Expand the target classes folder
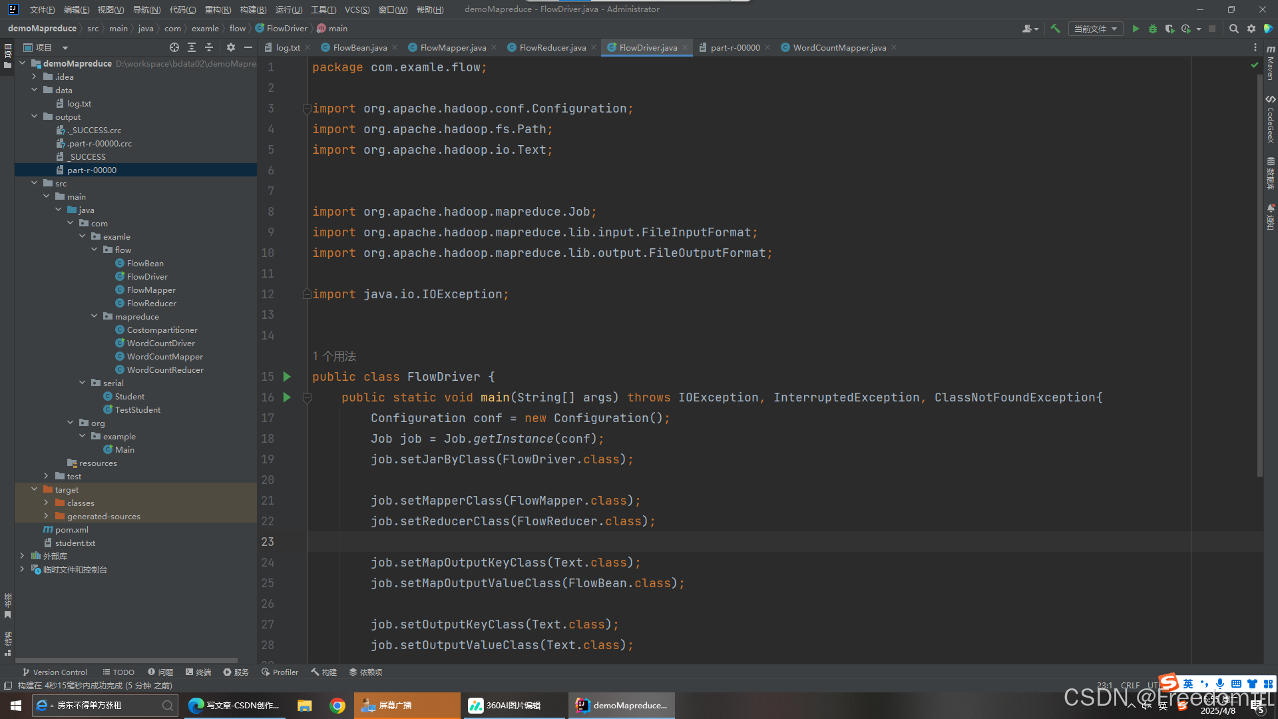Screen dimensions: 1278x719 [x=46, y=503]
